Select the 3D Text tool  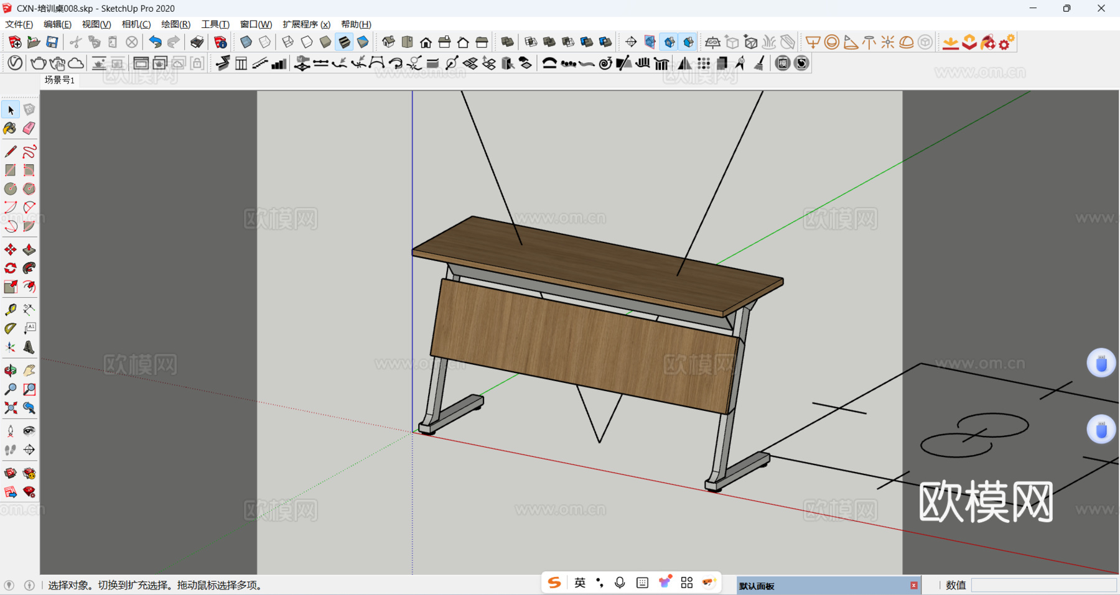coord(29,347)
